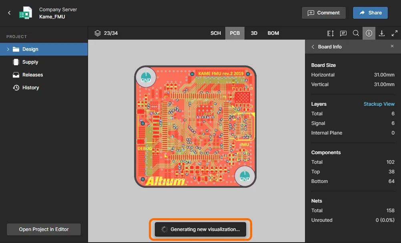Viewport: 401px width, 243px height.
Task: Open the search magnifier icon
Action: point(356,33)
